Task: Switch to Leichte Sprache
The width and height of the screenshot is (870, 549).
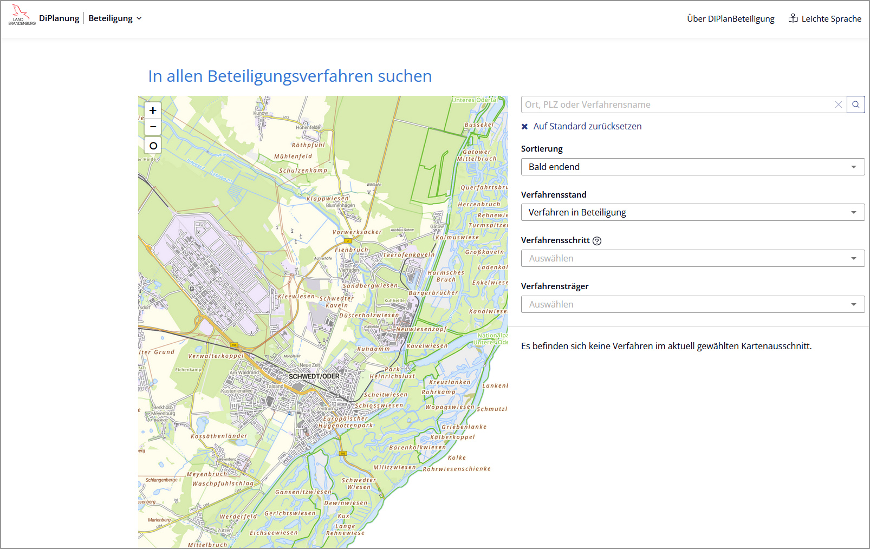Action: click(831, 18)
